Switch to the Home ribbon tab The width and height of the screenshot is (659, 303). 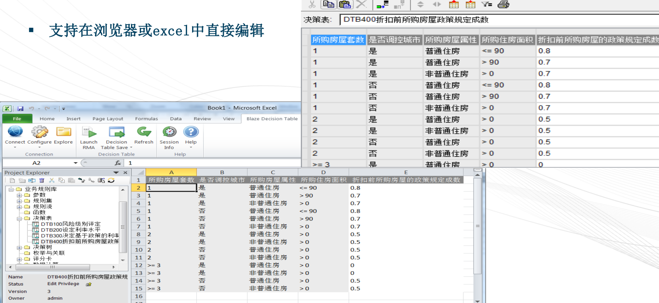(x=47, y=119)
